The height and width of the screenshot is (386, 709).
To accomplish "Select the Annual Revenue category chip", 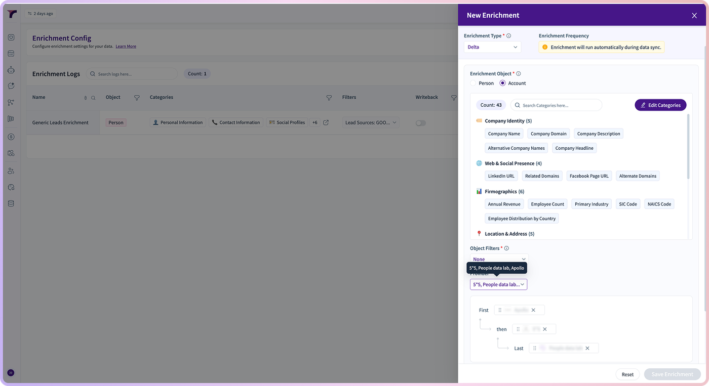I will point(504,204).
